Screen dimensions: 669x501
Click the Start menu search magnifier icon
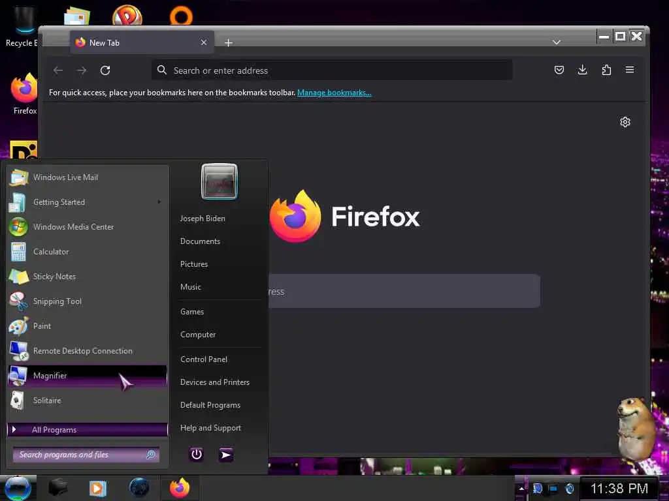coord(151,455)
